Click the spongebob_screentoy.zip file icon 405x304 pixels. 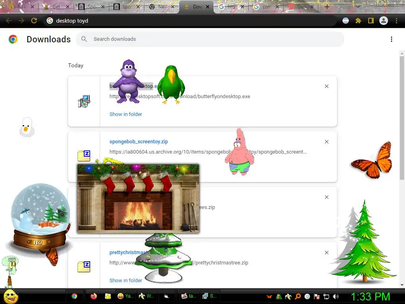[x=84, y=156]
